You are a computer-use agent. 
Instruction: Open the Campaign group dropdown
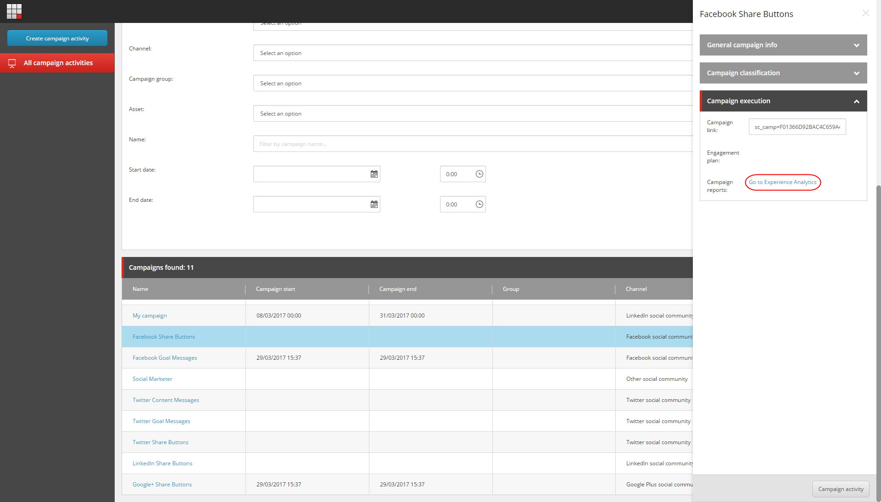[473, 84]
